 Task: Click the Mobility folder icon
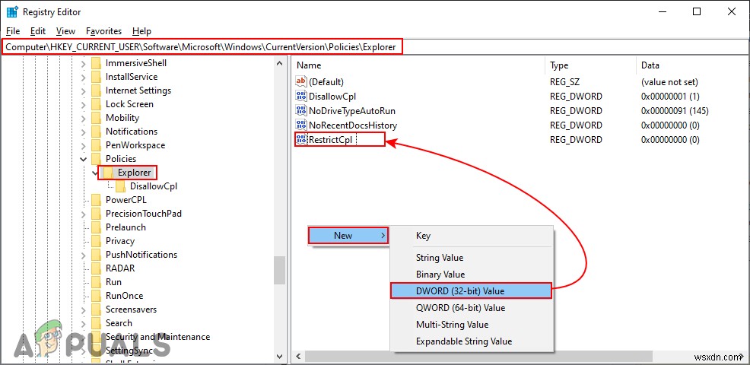click(96, 118)
